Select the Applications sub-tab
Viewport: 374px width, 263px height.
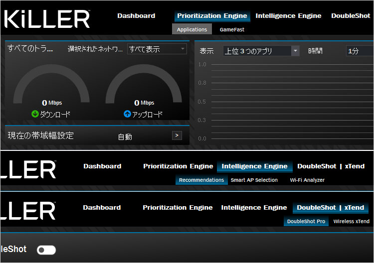(x=192, y=30)
